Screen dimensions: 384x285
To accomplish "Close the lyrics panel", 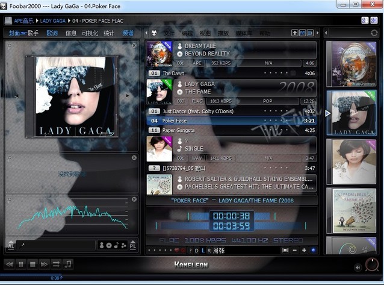I will pyautogui.click(x=134, y=158).
